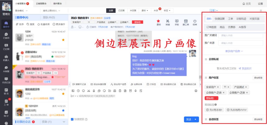267x125 pixels.
Task: Switch to the 快捷回复 tab
Action: tap(220, 19)
